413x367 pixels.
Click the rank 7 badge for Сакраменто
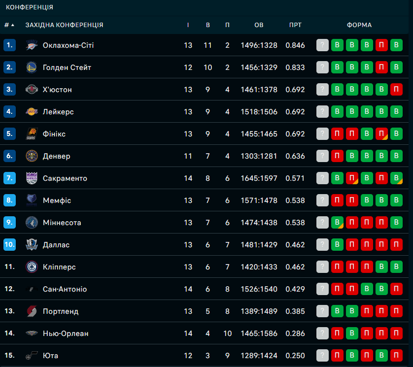coord(10,178)
